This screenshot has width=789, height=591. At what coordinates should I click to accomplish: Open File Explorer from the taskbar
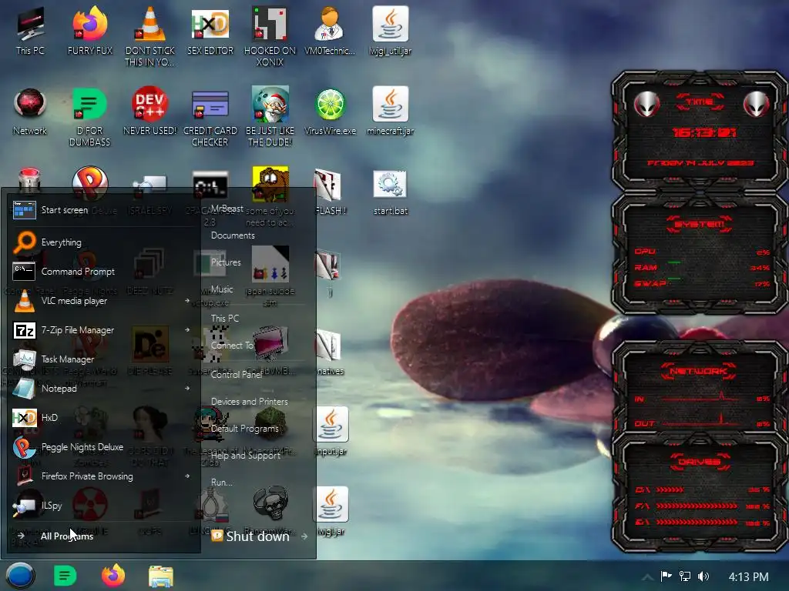(x=161, y=576)
